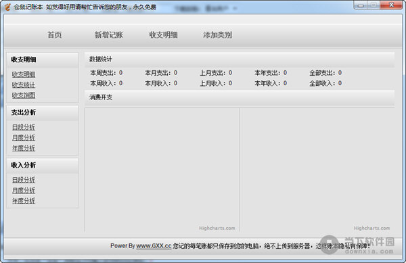Click the 数据统计 section header
Image resolution: width=406 pixels, height=263 pixels.
pos(240,59)
